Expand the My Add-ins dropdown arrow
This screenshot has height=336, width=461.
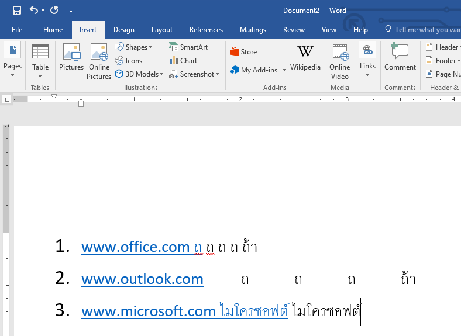tap(284, 70)
